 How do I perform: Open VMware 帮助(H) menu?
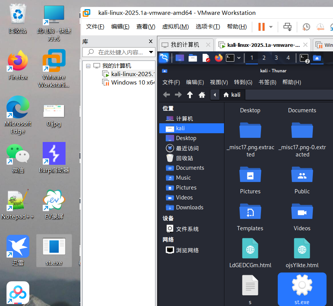(237, 27)
